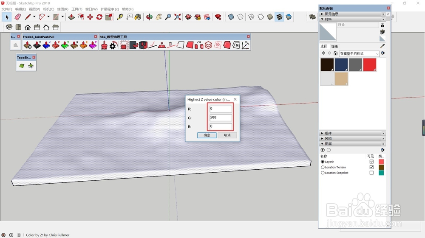
Task: Click the Zoom Extents tool
Action: [x=178, y=17]
